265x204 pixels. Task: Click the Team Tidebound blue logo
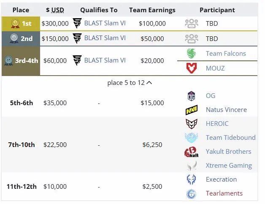191,138
